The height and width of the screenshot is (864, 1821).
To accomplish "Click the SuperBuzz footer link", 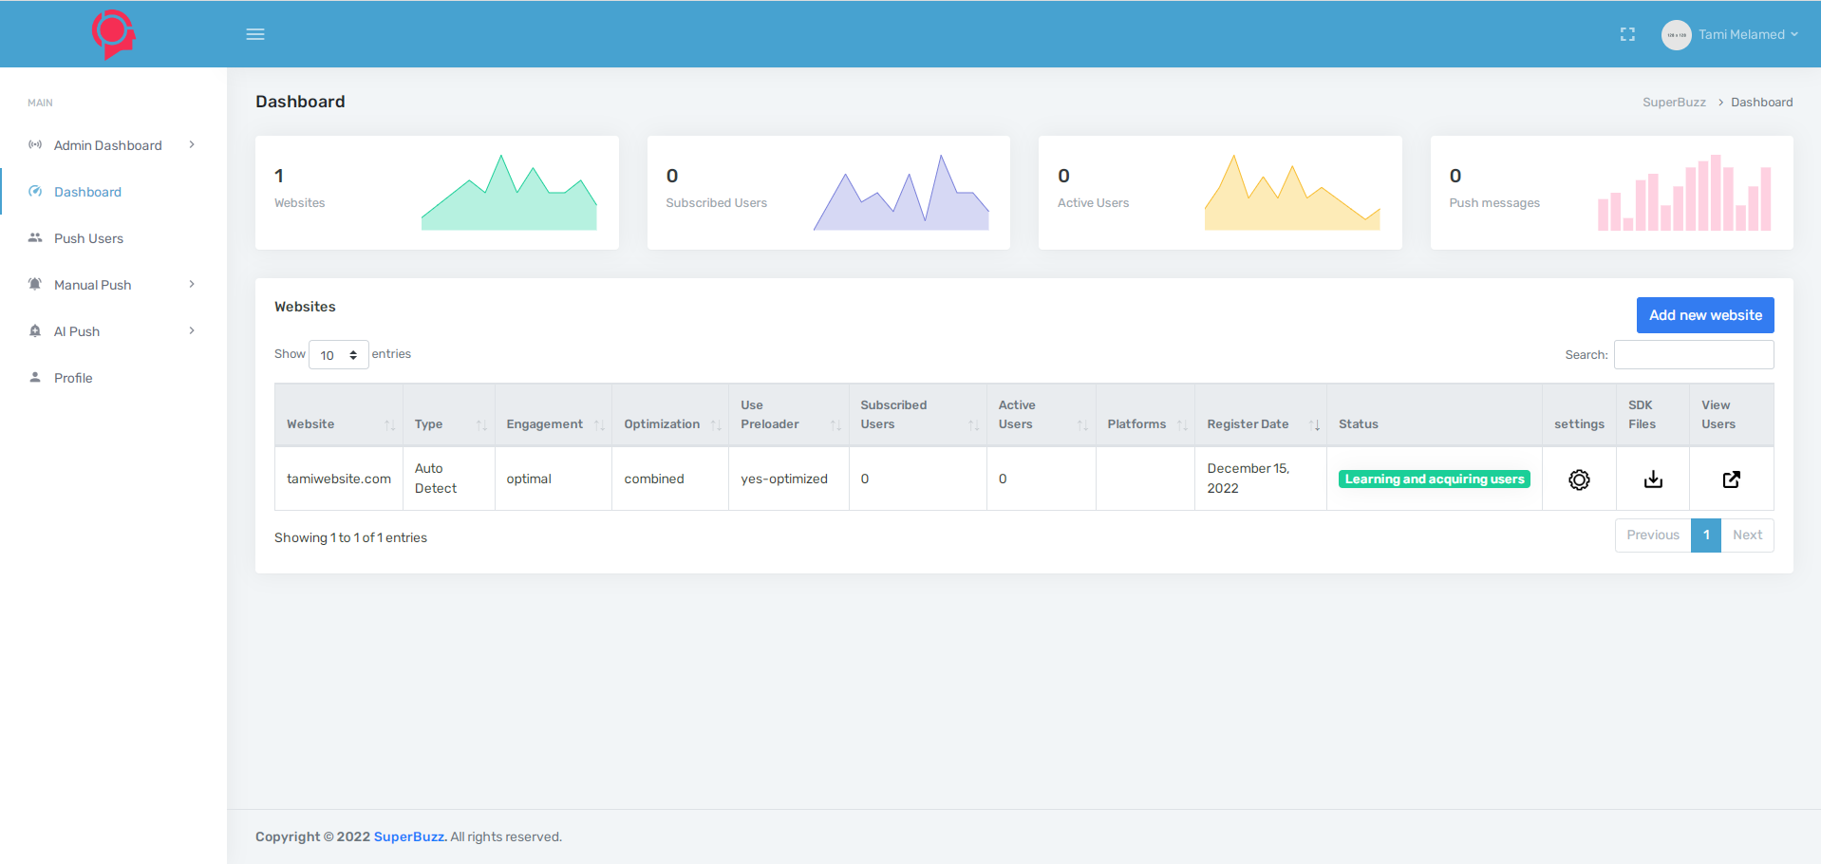I will [409, 836].
